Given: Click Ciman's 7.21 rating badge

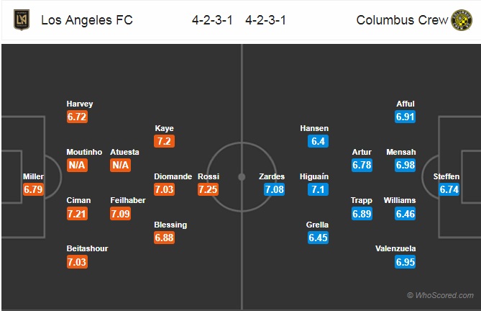Looking at the screenshot, I should tap(77, 214).
